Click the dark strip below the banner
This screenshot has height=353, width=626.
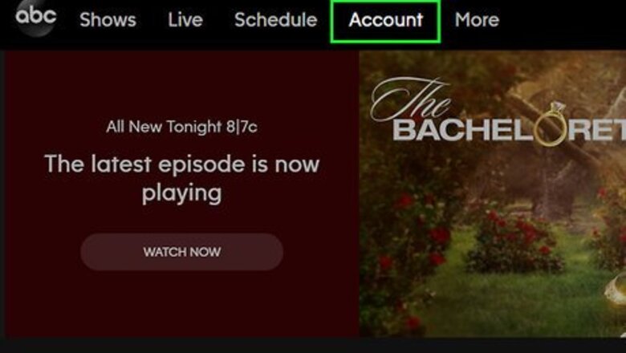pos(313,346)
